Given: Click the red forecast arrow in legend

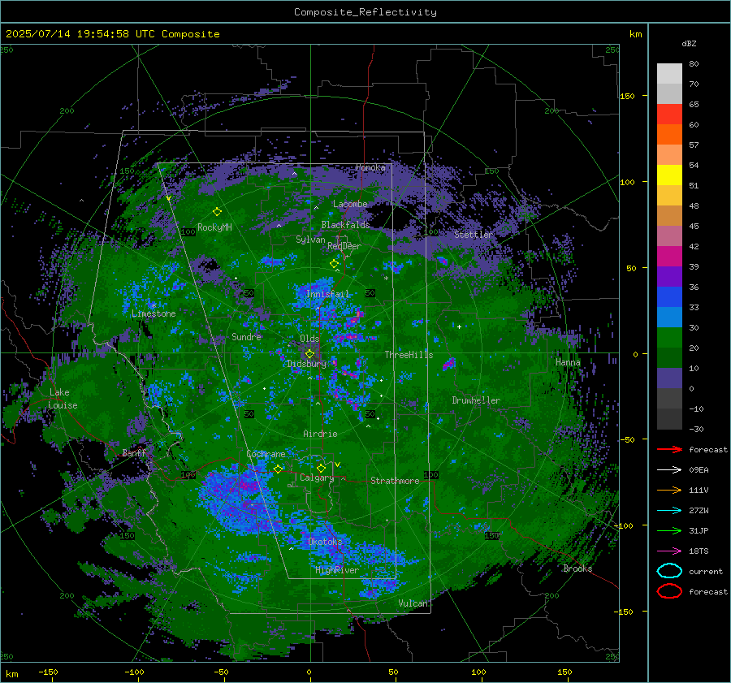Looking at the screenshot, I should click(x=669, y=449).
